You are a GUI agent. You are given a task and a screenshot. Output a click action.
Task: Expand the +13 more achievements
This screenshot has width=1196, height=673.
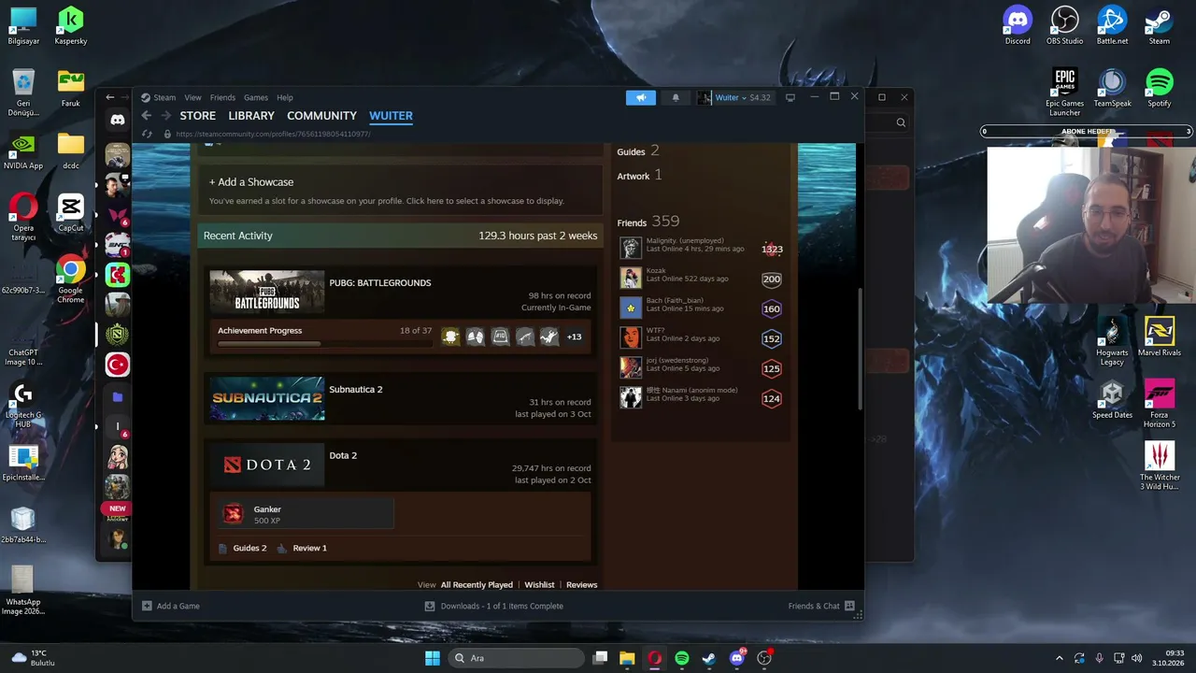tap(574, 336)
